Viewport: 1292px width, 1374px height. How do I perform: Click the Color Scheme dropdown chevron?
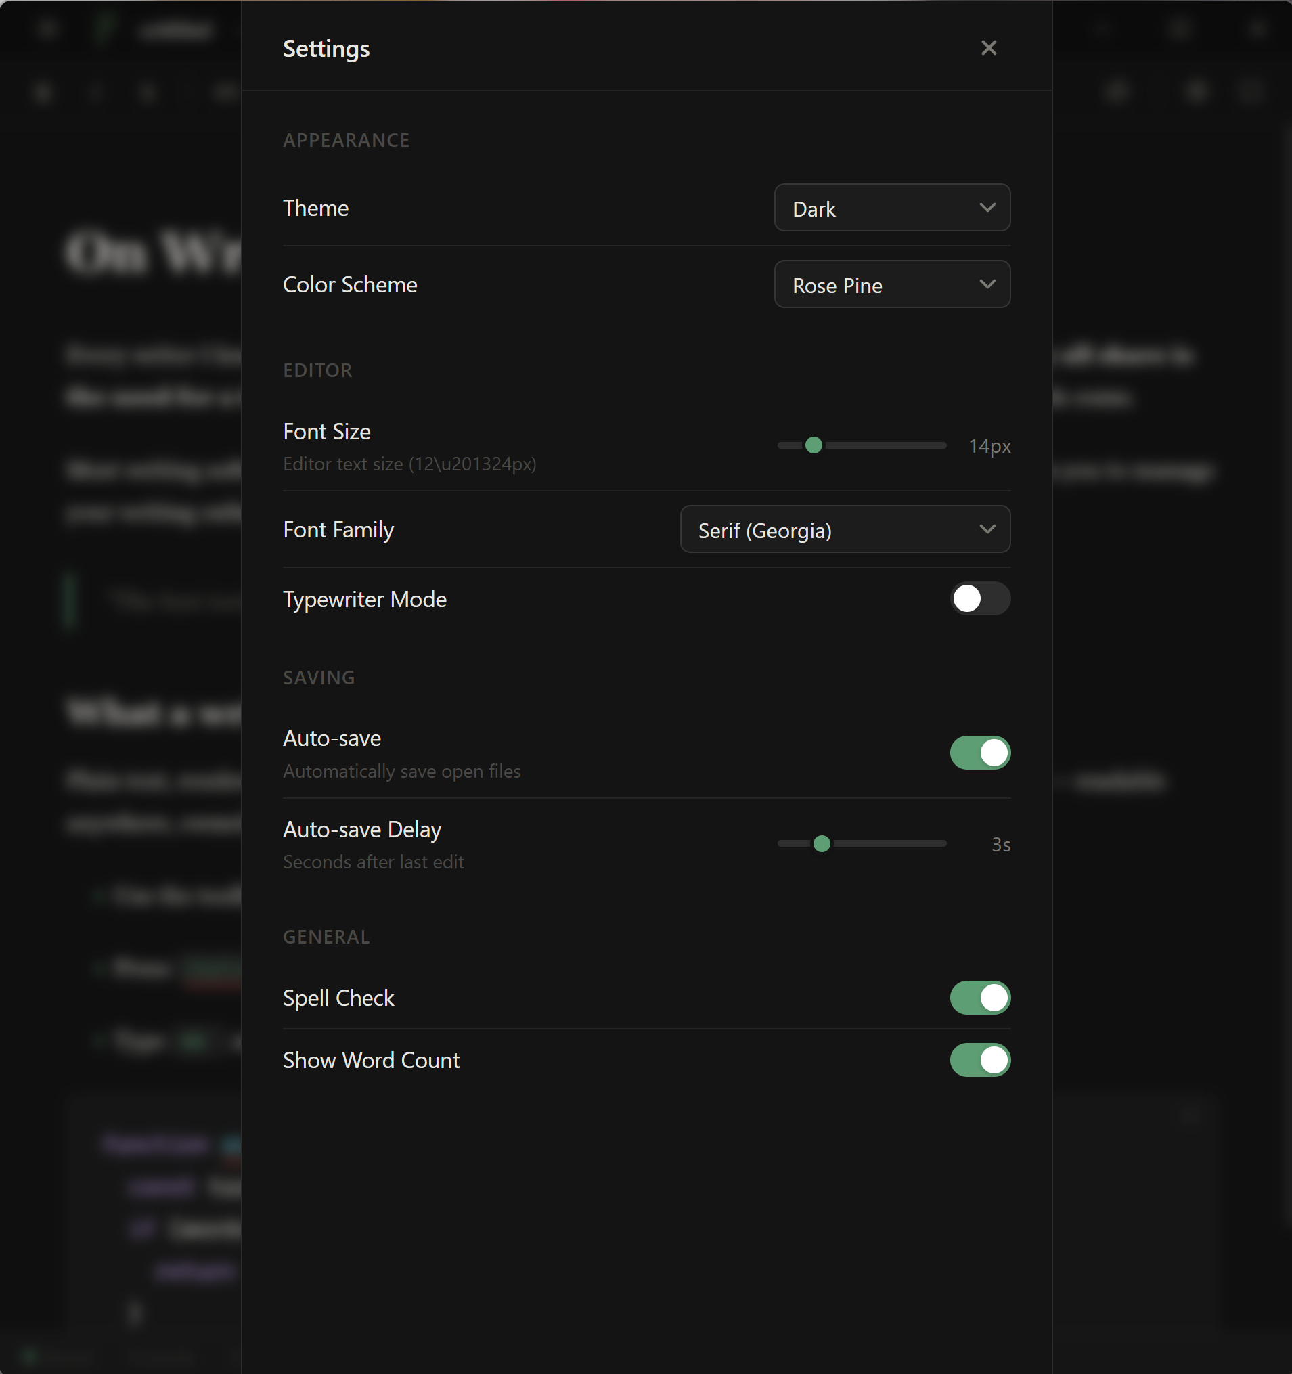(987, 284)
